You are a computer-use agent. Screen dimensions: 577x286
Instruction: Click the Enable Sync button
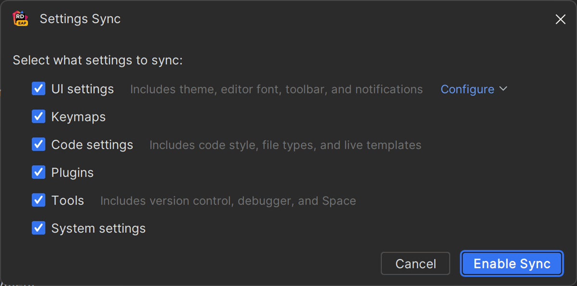(512, 263)
